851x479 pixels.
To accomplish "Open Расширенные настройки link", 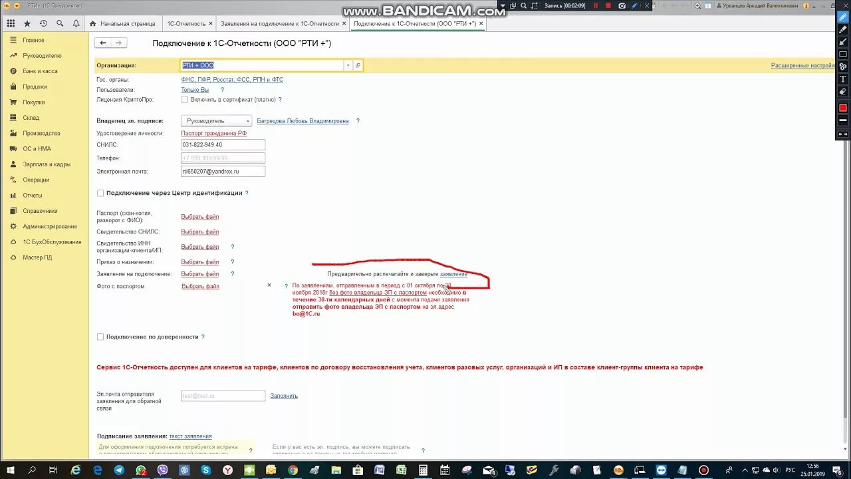I will tap(802, 66).
